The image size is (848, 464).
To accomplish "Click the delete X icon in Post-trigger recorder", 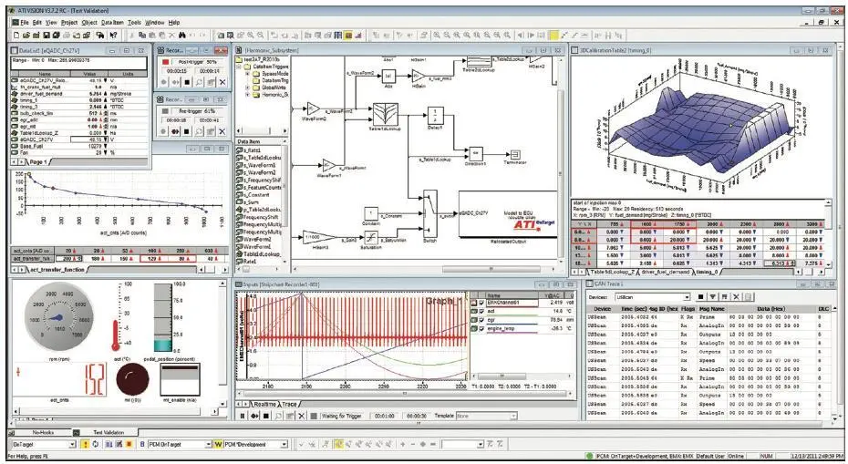I will tap(222, 81).
